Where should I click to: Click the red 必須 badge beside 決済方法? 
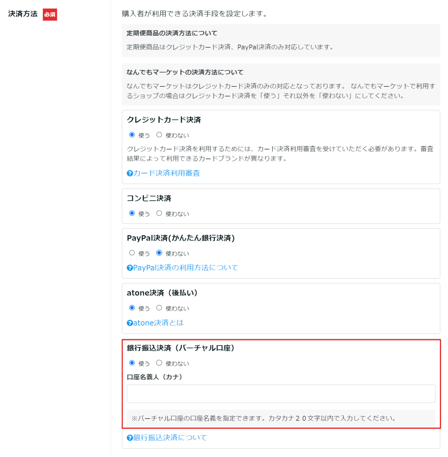[50, 14]
